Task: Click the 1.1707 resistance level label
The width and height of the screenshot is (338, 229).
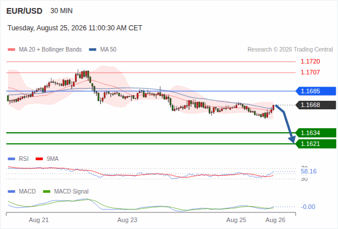Action: click(x=310, y=72)
